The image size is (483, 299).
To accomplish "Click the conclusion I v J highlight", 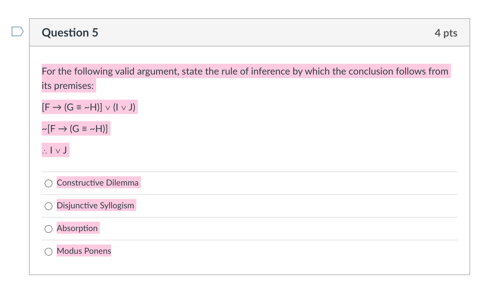I will (x=55, y=151).
